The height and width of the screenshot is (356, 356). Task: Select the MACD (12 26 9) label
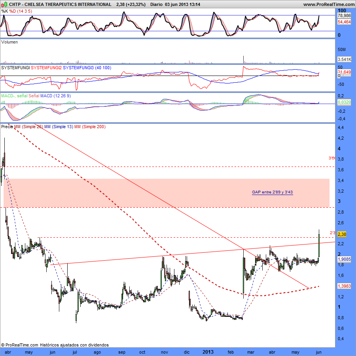click(x=56, y=96)
